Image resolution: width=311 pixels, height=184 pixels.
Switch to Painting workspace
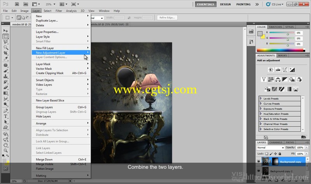[x=243, y=4]
